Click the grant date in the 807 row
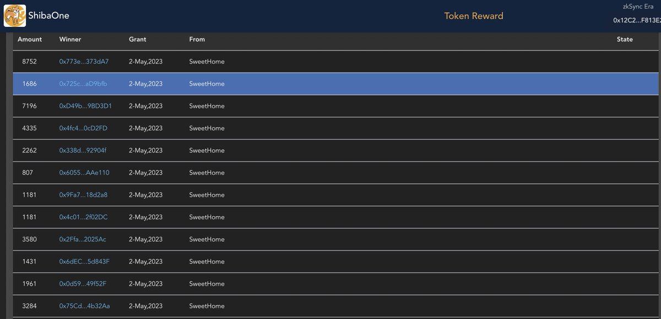The image size is (661, 319). (145, 173)
